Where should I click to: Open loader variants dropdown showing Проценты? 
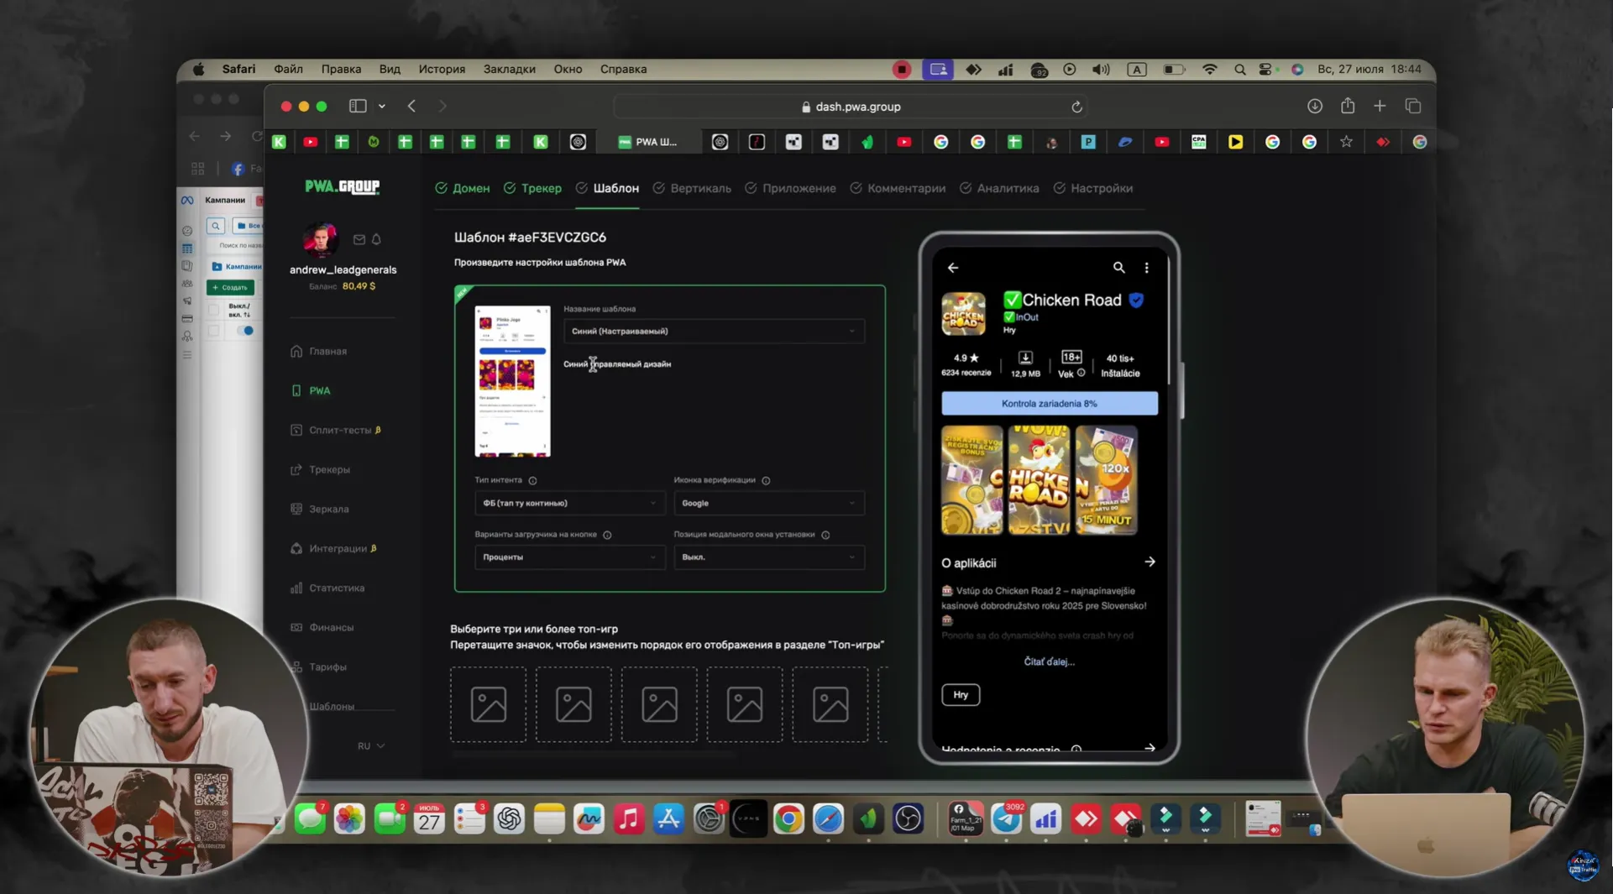pos(569,557)
